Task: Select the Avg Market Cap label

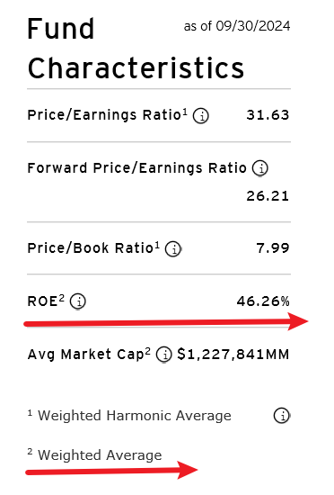Action: point(89,355)
